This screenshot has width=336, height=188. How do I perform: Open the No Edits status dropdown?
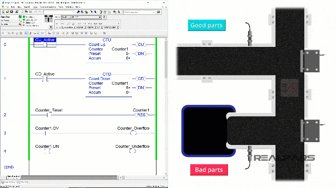pos(20,24)
